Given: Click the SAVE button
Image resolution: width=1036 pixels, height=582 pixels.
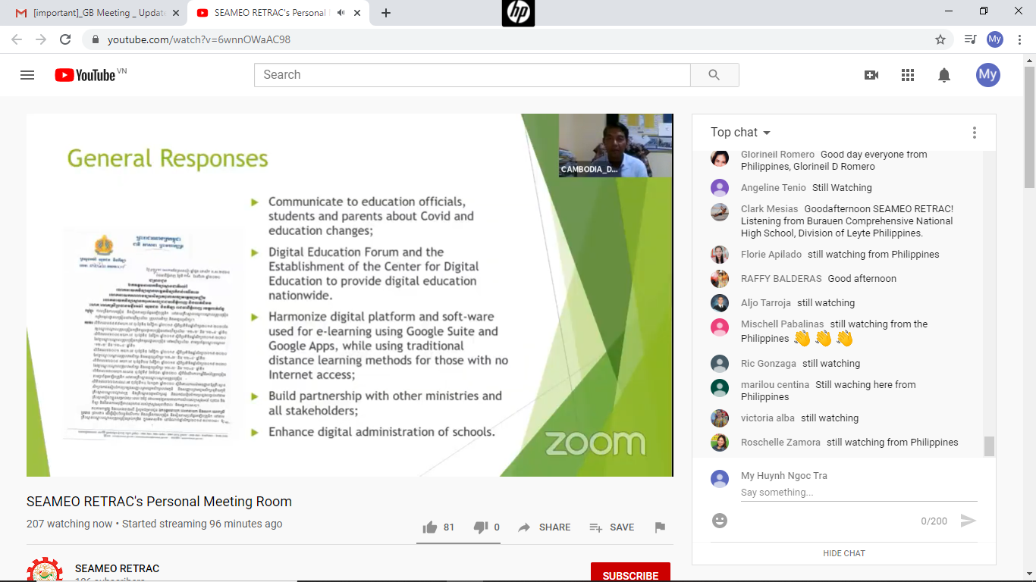Looking at the screenshot, I should pos(612,527).
